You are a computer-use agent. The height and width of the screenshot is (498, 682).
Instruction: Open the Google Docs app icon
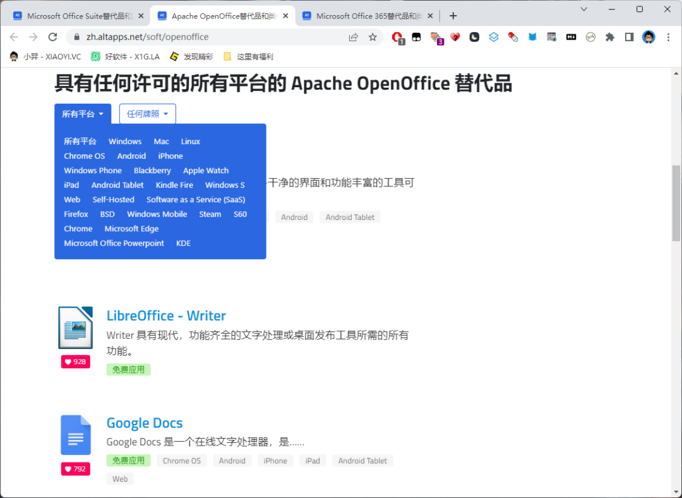pos(76,435)
